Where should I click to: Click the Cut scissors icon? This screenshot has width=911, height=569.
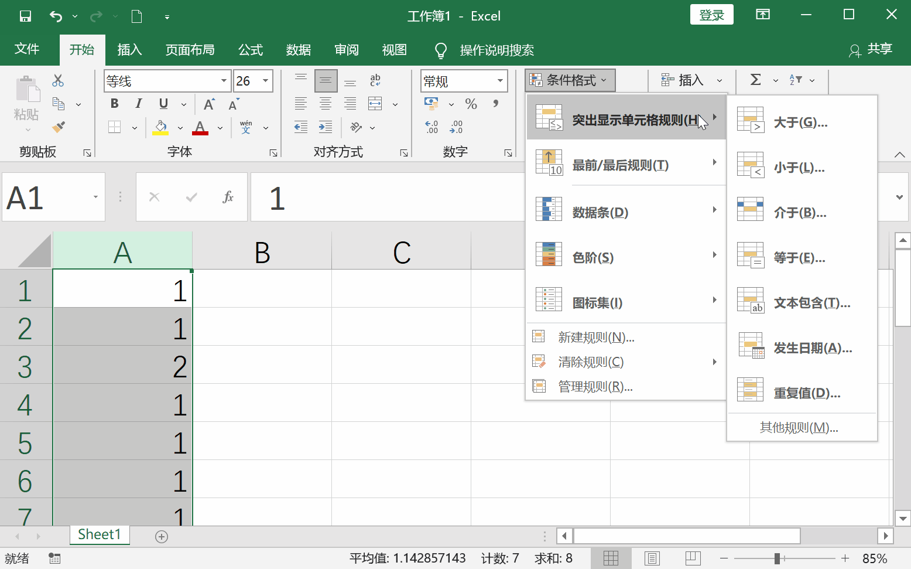point(58,81)
